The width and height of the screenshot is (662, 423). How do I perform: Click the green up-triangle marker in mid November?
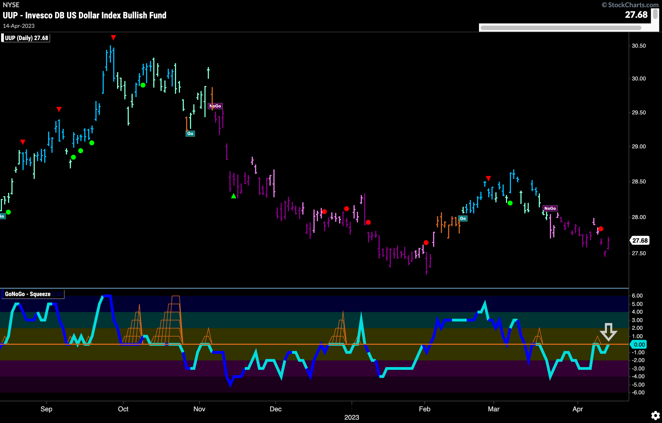234,196
